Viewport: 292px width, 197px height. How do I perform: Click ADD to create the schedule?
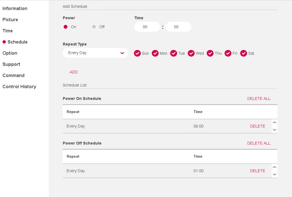74,72
